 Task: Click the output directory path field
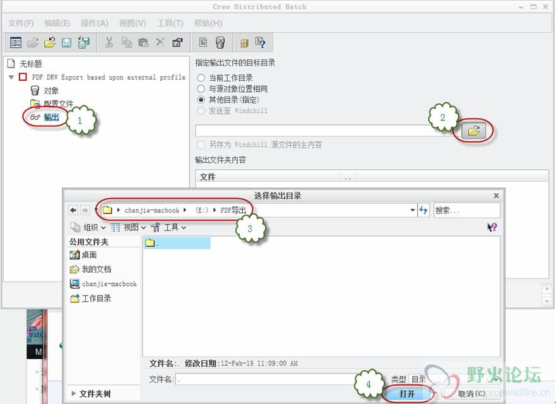click(328, 131)
